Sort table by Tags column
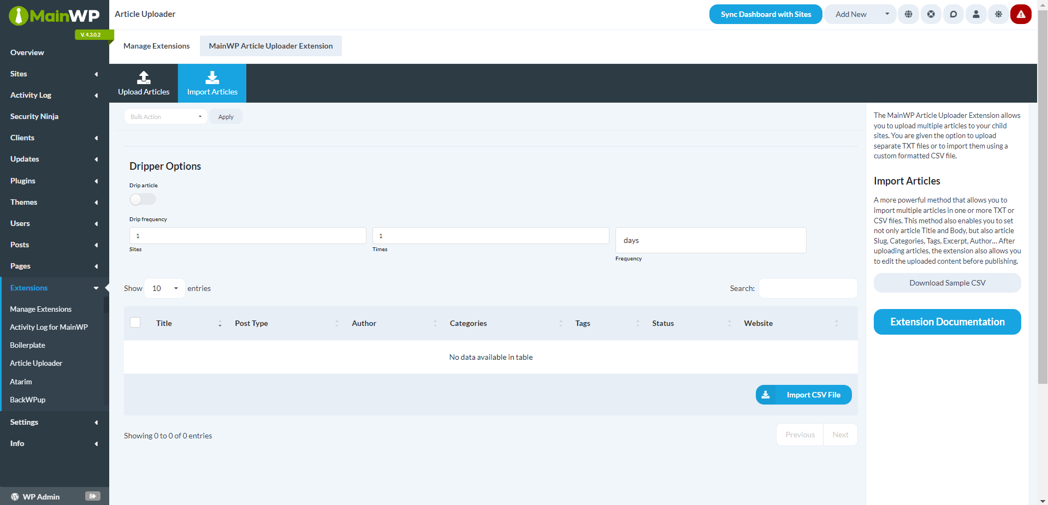This screenshot has width=1048, height=505. click(607, 323)
